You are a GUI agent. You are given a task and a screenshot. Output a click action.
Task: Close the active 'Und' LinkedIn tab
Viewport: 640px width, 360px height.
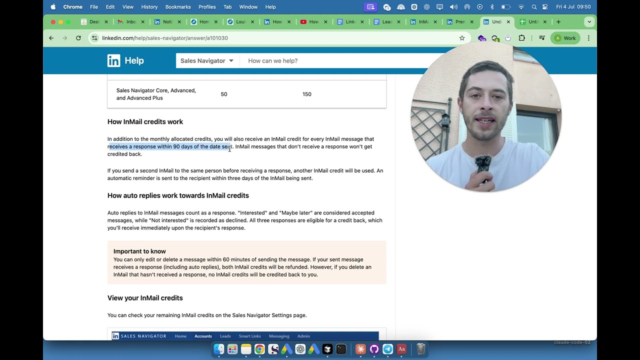[x=508, y=22]
